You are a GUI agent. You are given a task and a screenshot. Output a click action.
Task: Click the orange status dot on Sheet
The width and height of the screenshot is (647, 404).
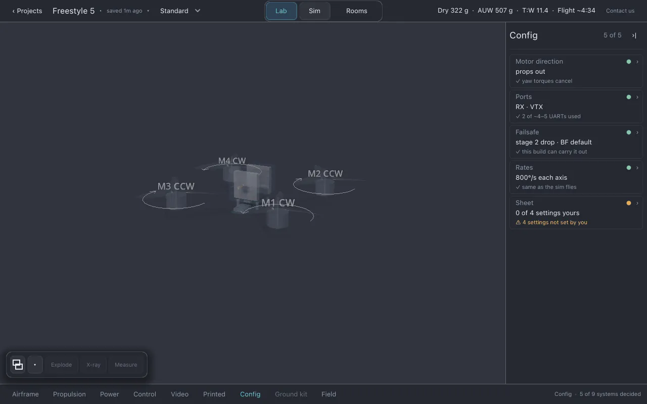[629, 203]
